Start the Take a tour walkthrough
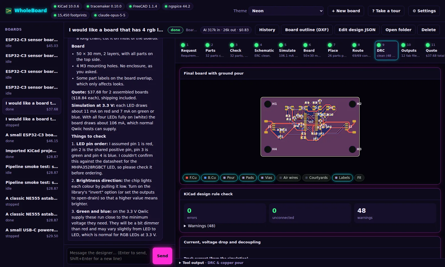 point(386,11)
